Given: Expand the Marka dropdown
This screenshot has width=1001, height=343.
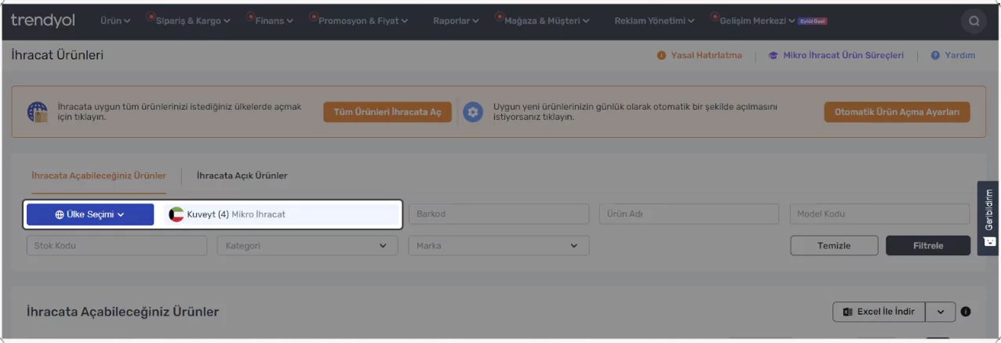Looking at the screenshot, I should pos(498,245).
